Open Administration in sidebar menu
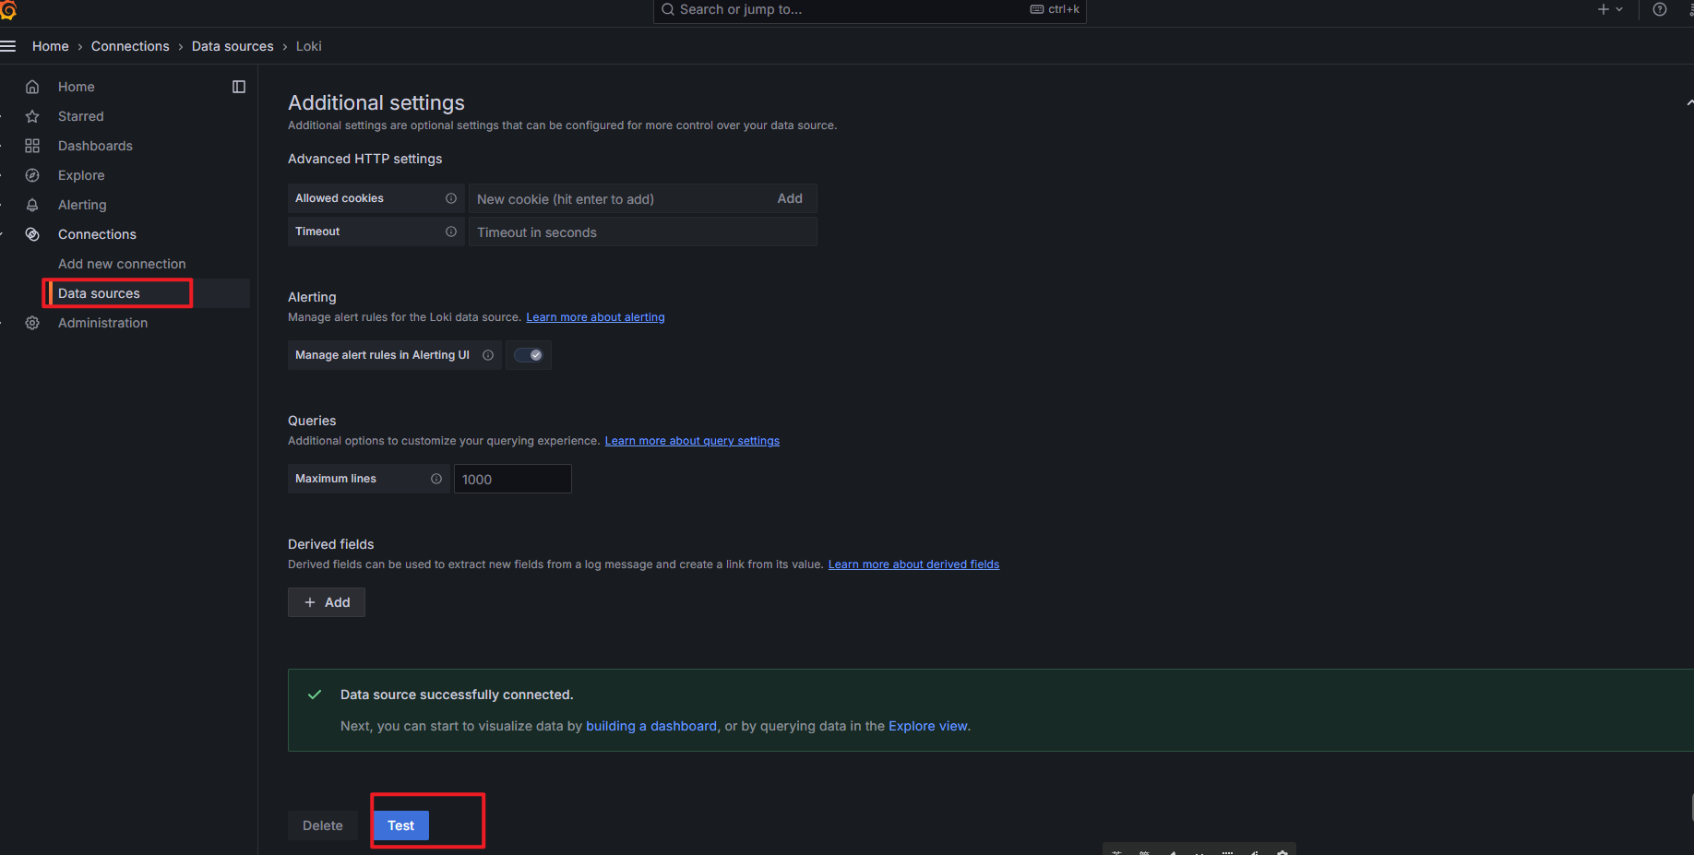Screen dimensions: 1694x855 pyautogui.click(x=102, y=323)
